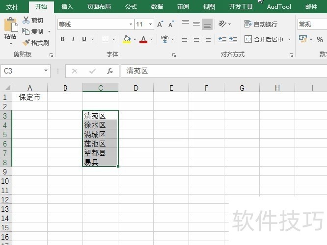Apply red font color A

pyautogui.click(x=143, y=39)
